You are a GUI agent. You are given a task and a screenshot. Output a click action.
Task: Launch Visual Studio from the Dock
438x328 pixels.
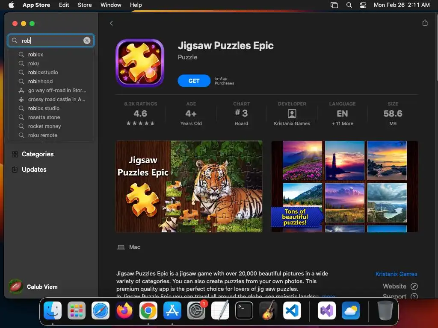click(x=326, y=310)
